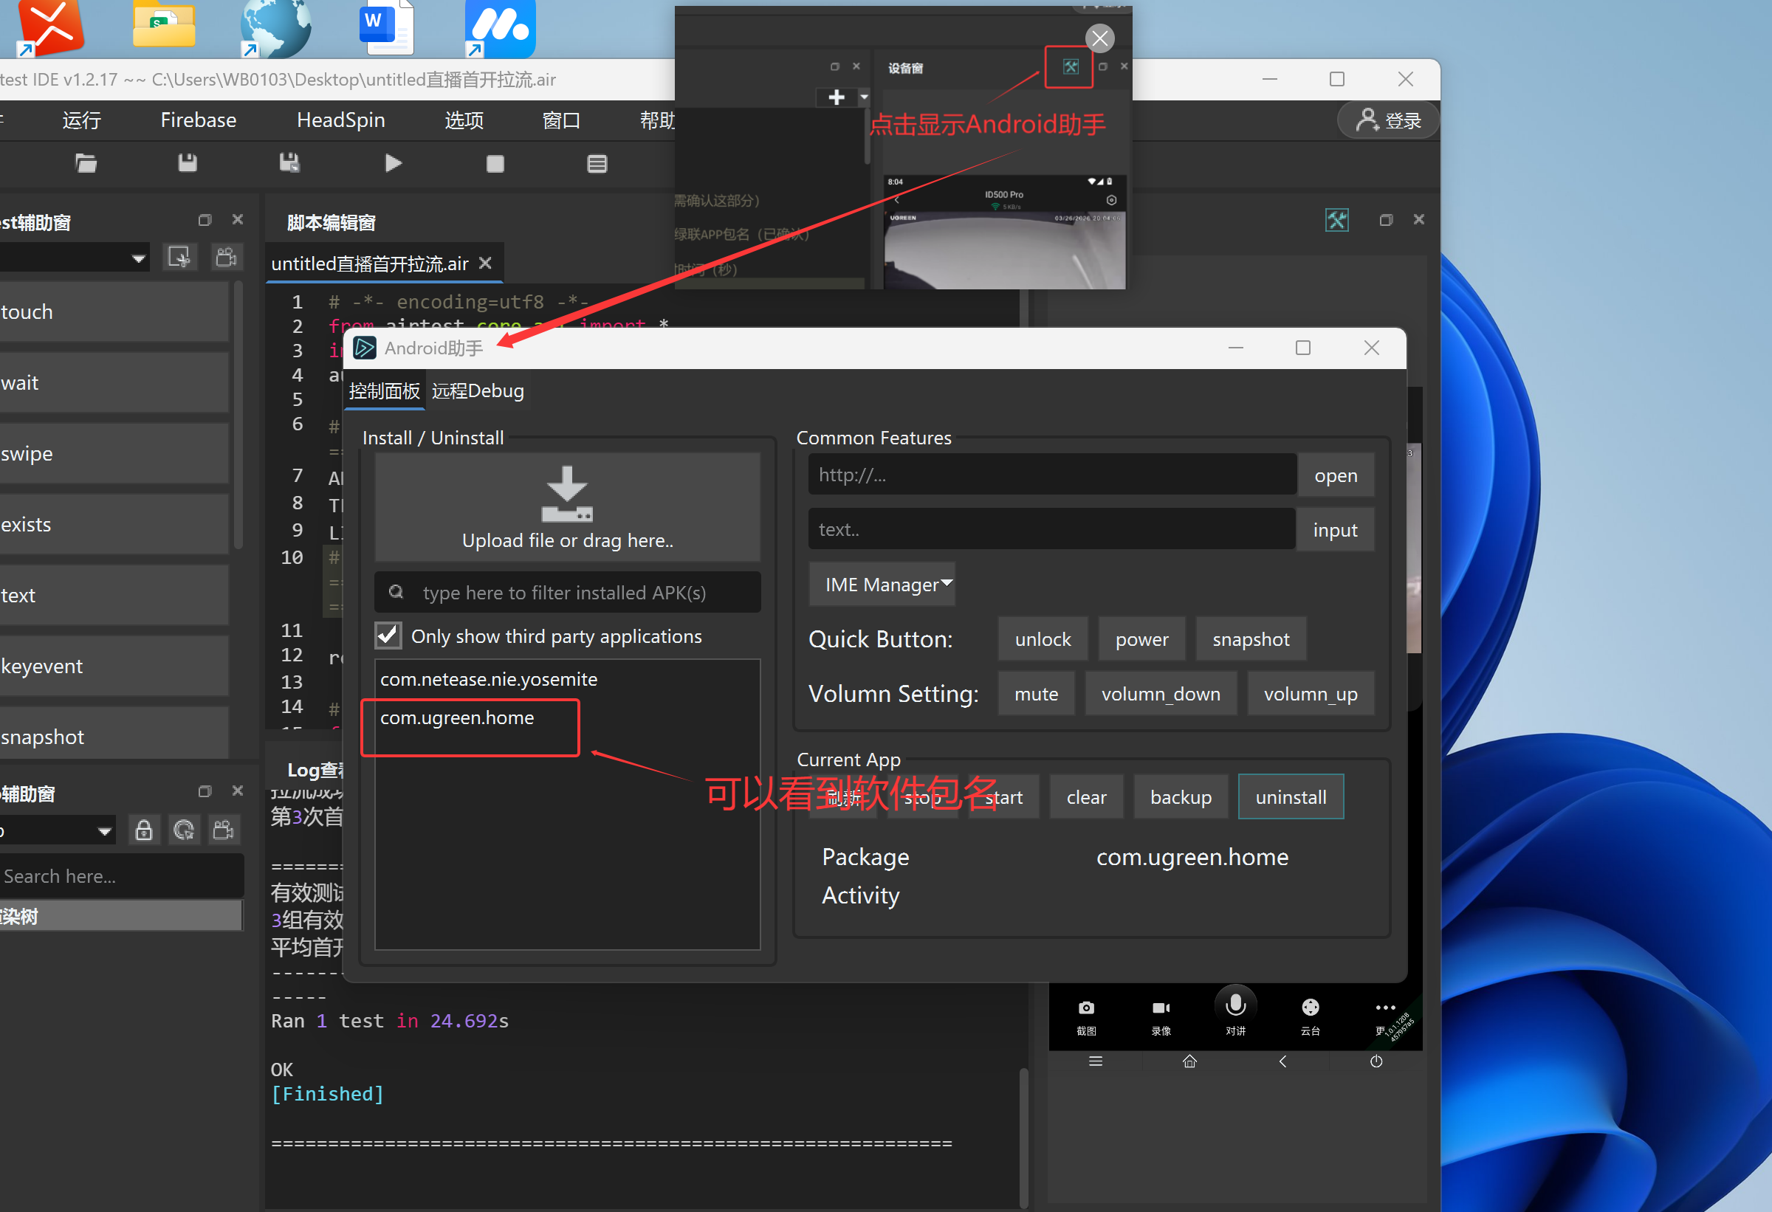Click the open folder toolbar icon
This screenshot has height=1212, width=1772.
[86, 163]
